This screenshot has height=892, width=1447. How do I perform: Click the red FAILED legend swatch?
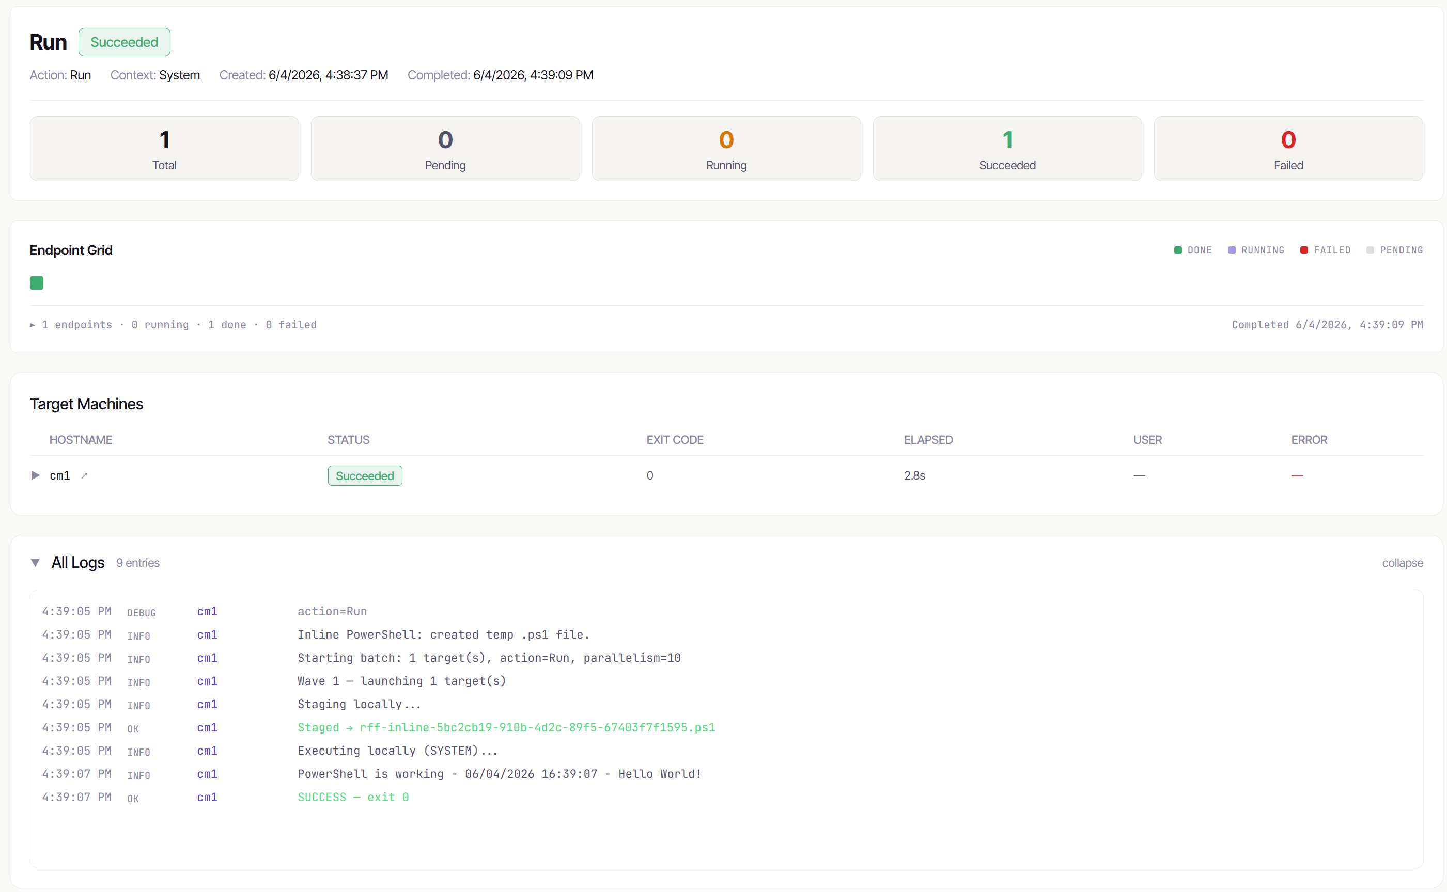point(1304,250)
